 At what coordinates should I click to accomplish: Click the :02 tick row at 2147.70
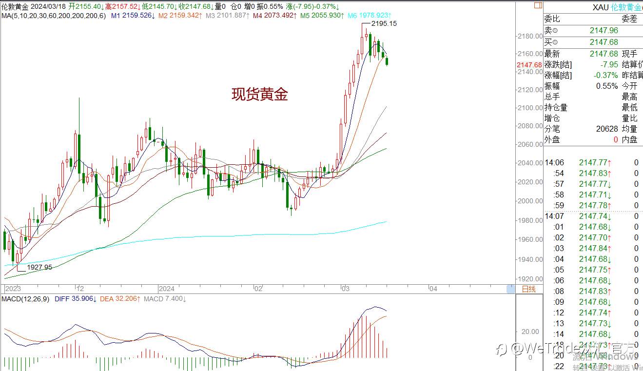[593, 237]
